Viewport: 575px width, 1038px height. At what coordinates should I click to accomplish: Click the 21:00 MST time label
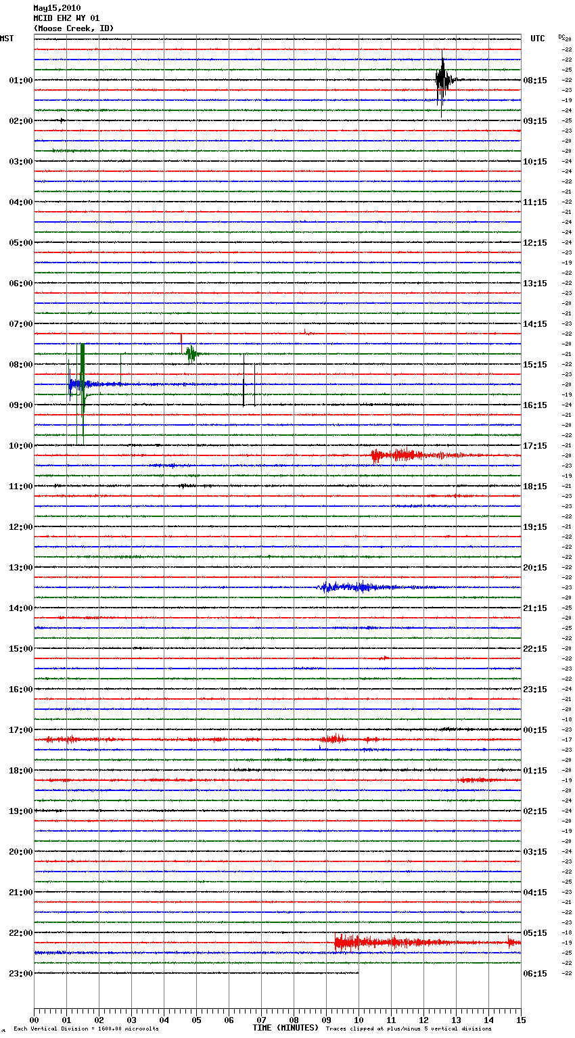point(20,893)
